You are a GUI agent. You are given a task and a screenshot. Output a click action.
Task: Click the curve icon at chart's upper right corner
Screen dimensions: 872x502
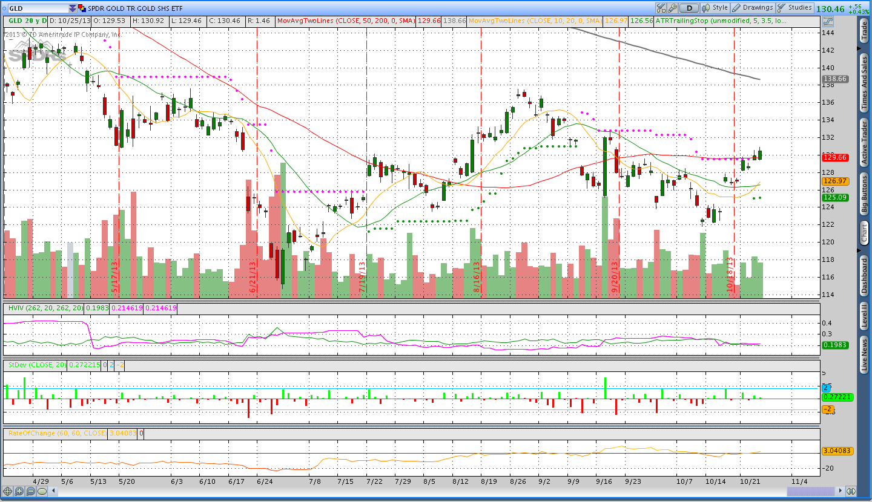pyautogui.click(x=828, y=21)
